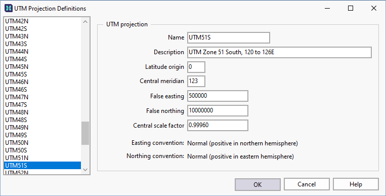The image size is (386, 196).
Task: Click the Name field containing UTM51S
Action: click(229, 37)
